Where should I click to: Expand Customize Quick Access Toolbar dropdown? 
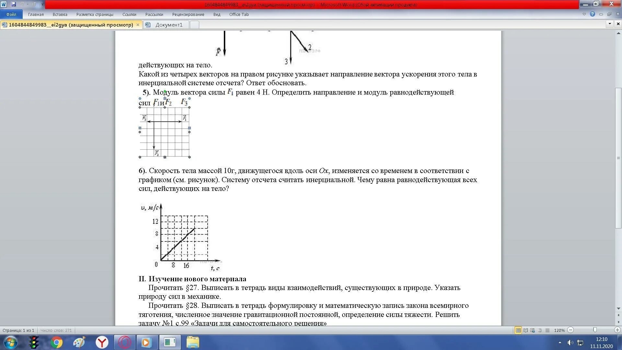point(42,5)
